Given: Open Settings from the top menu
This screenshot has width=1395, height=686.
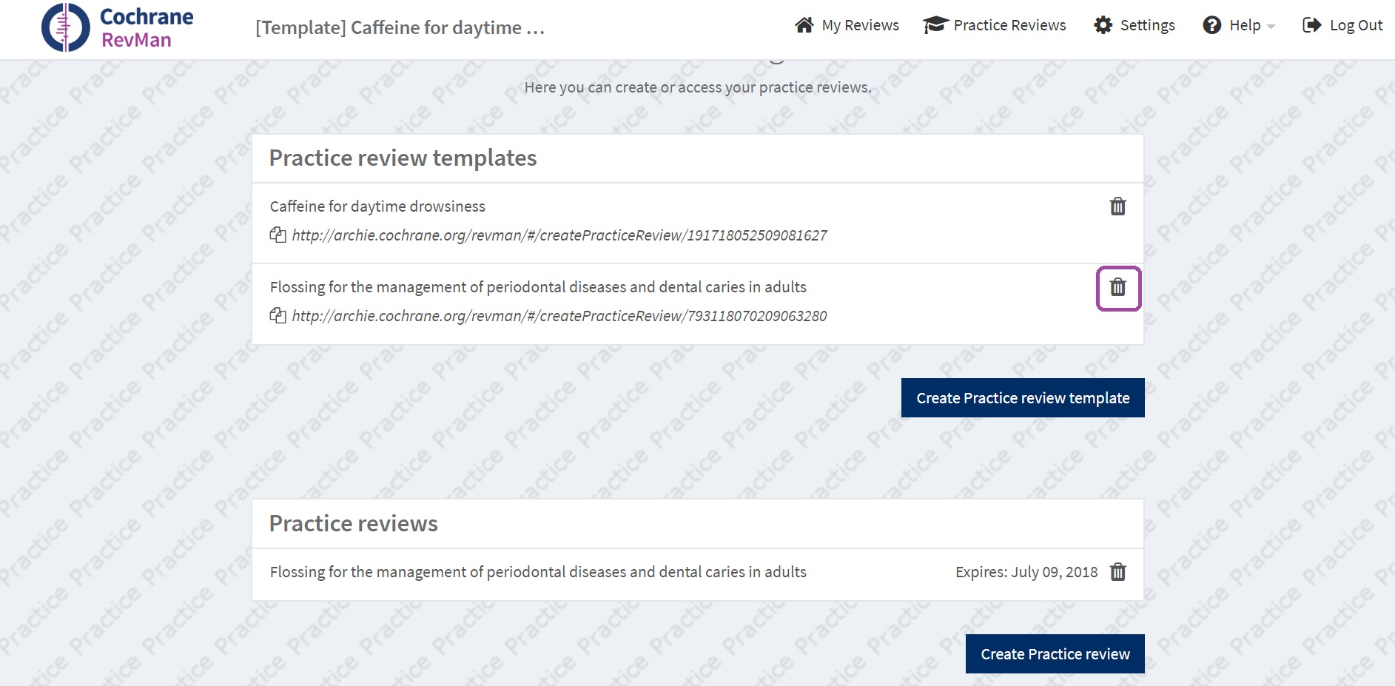Looking at the screenshot, I should [1147, 25].
